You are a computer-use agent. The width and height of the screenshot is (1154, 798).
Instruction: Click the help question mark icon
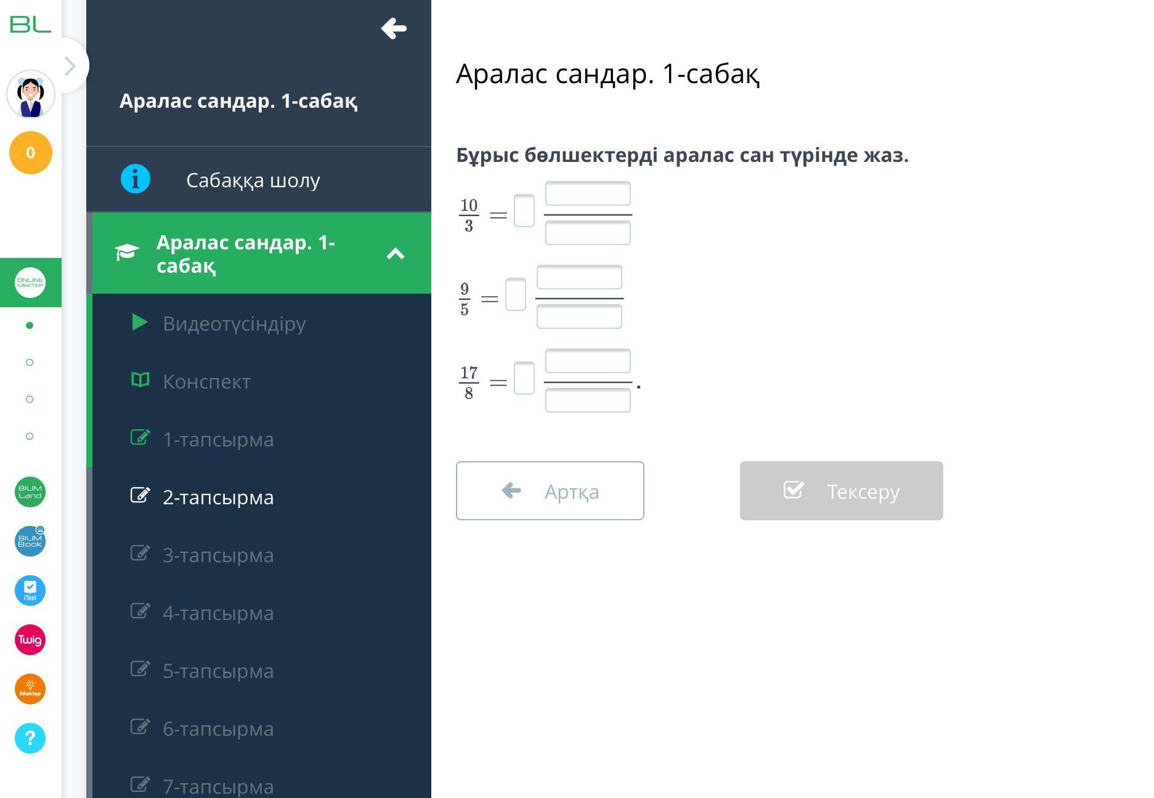(x=30, y=738)
